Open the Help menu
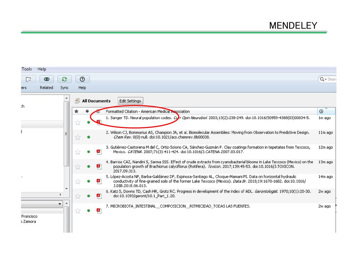This screenshot has height=267, width=356. (x=42, y=69)
